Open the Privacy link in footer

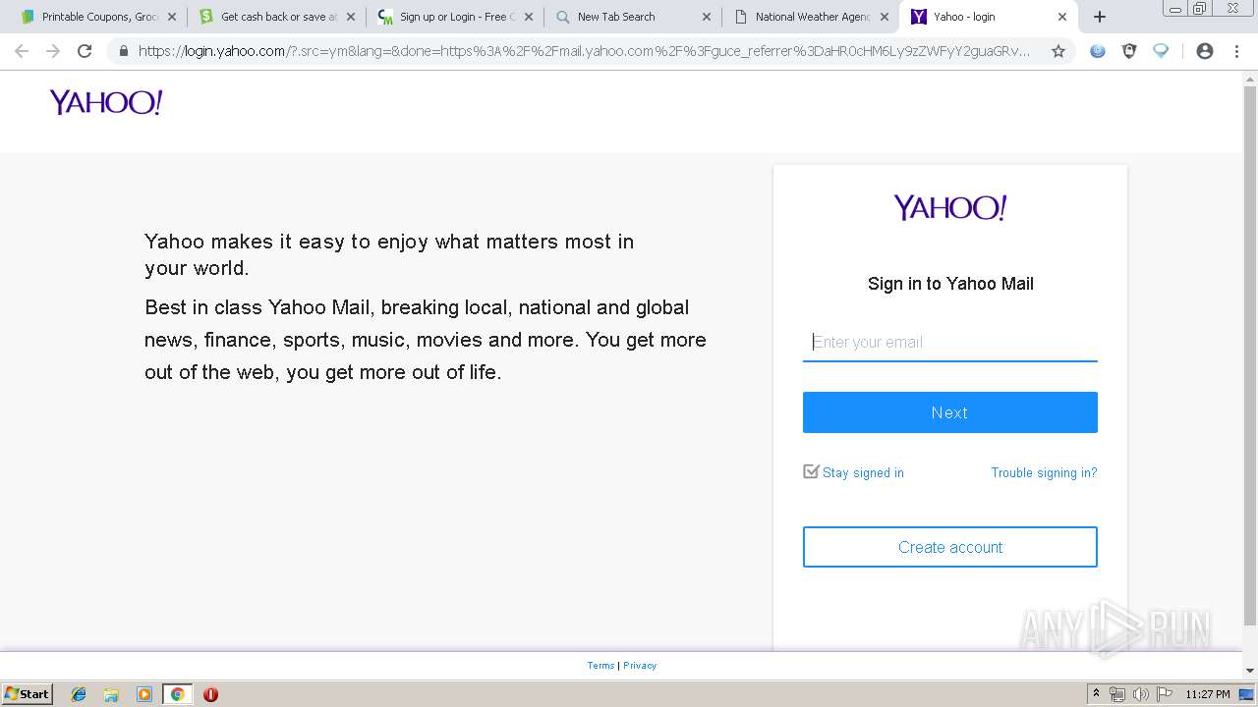tap(640, 666)
